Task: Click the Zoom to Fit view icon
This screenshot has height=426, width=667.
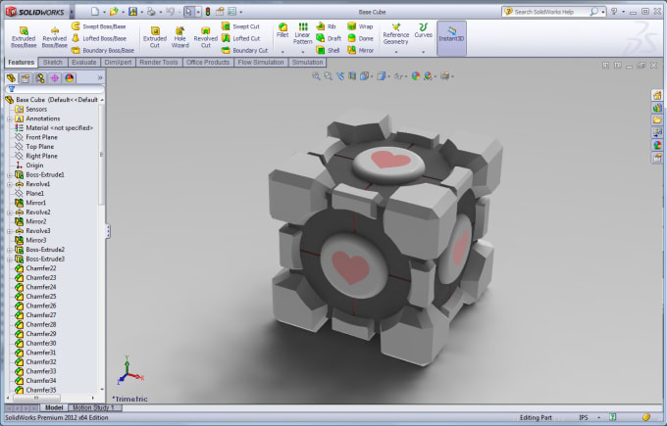Action: point(316,76)
